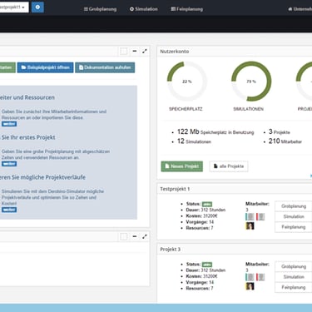Screen dimensions: 312x312
Task: Create a project with Neues Projekt button
Action: click(182, 166)
